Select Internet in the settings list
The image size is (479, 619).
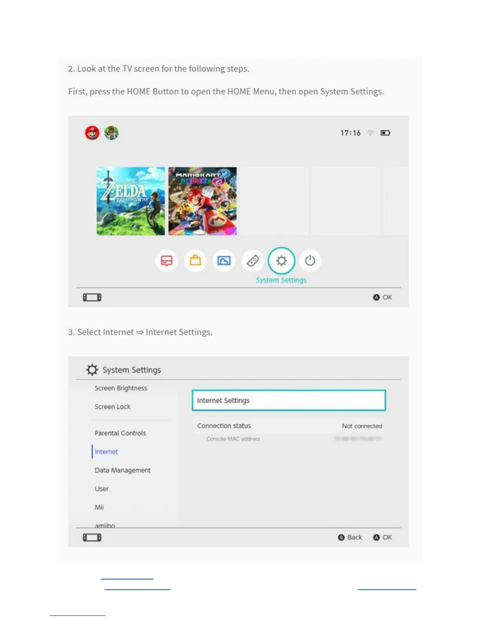pos(106,452)
